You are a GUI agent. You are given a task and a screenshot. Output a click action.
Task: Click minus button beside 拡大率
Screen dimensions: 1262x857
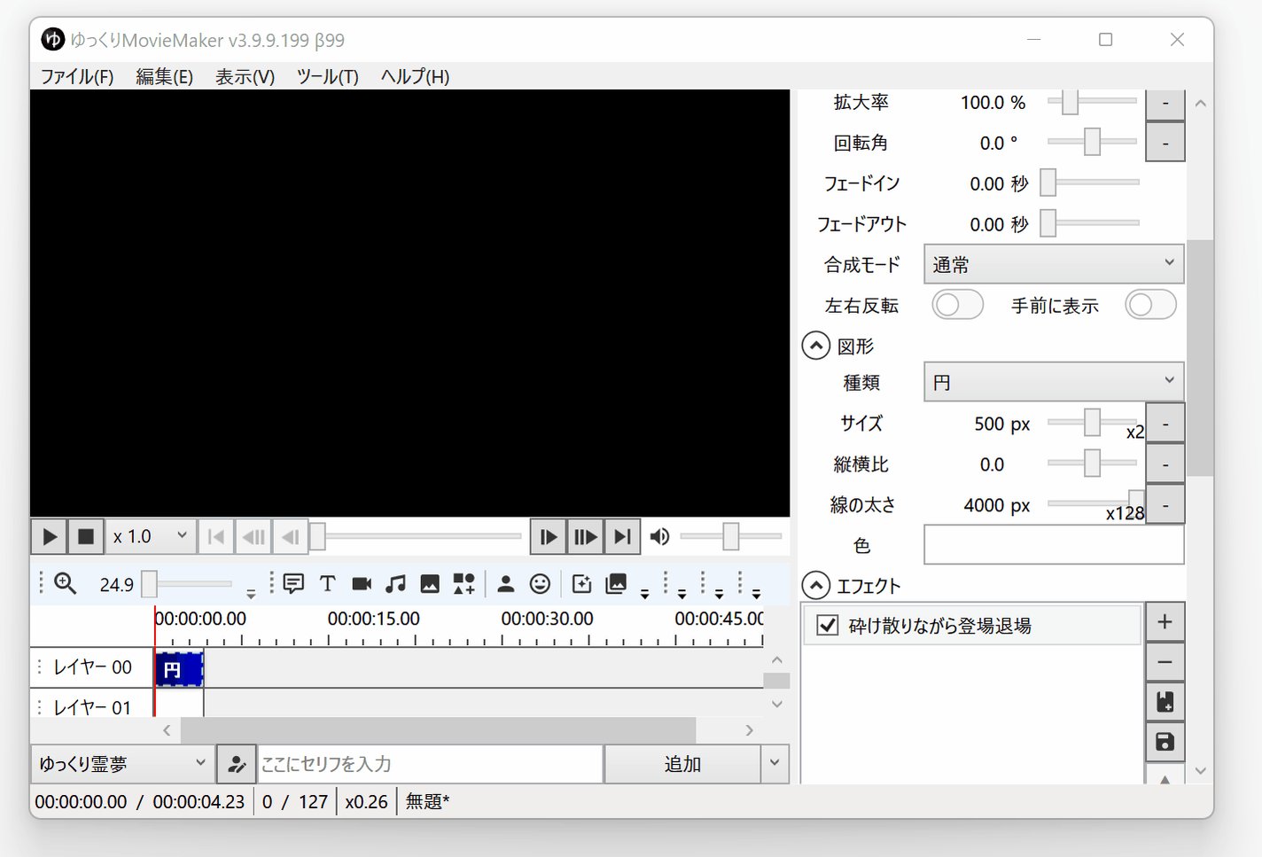click(x=1165, y=104)
